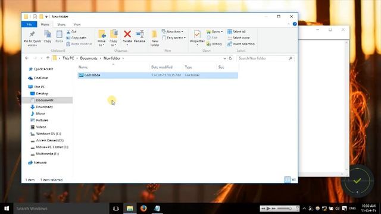Image resolution: width=381 pixels, height=214 pixels.
Task: Click the Copy icon in Clipboard group
Action: (48, 34)
